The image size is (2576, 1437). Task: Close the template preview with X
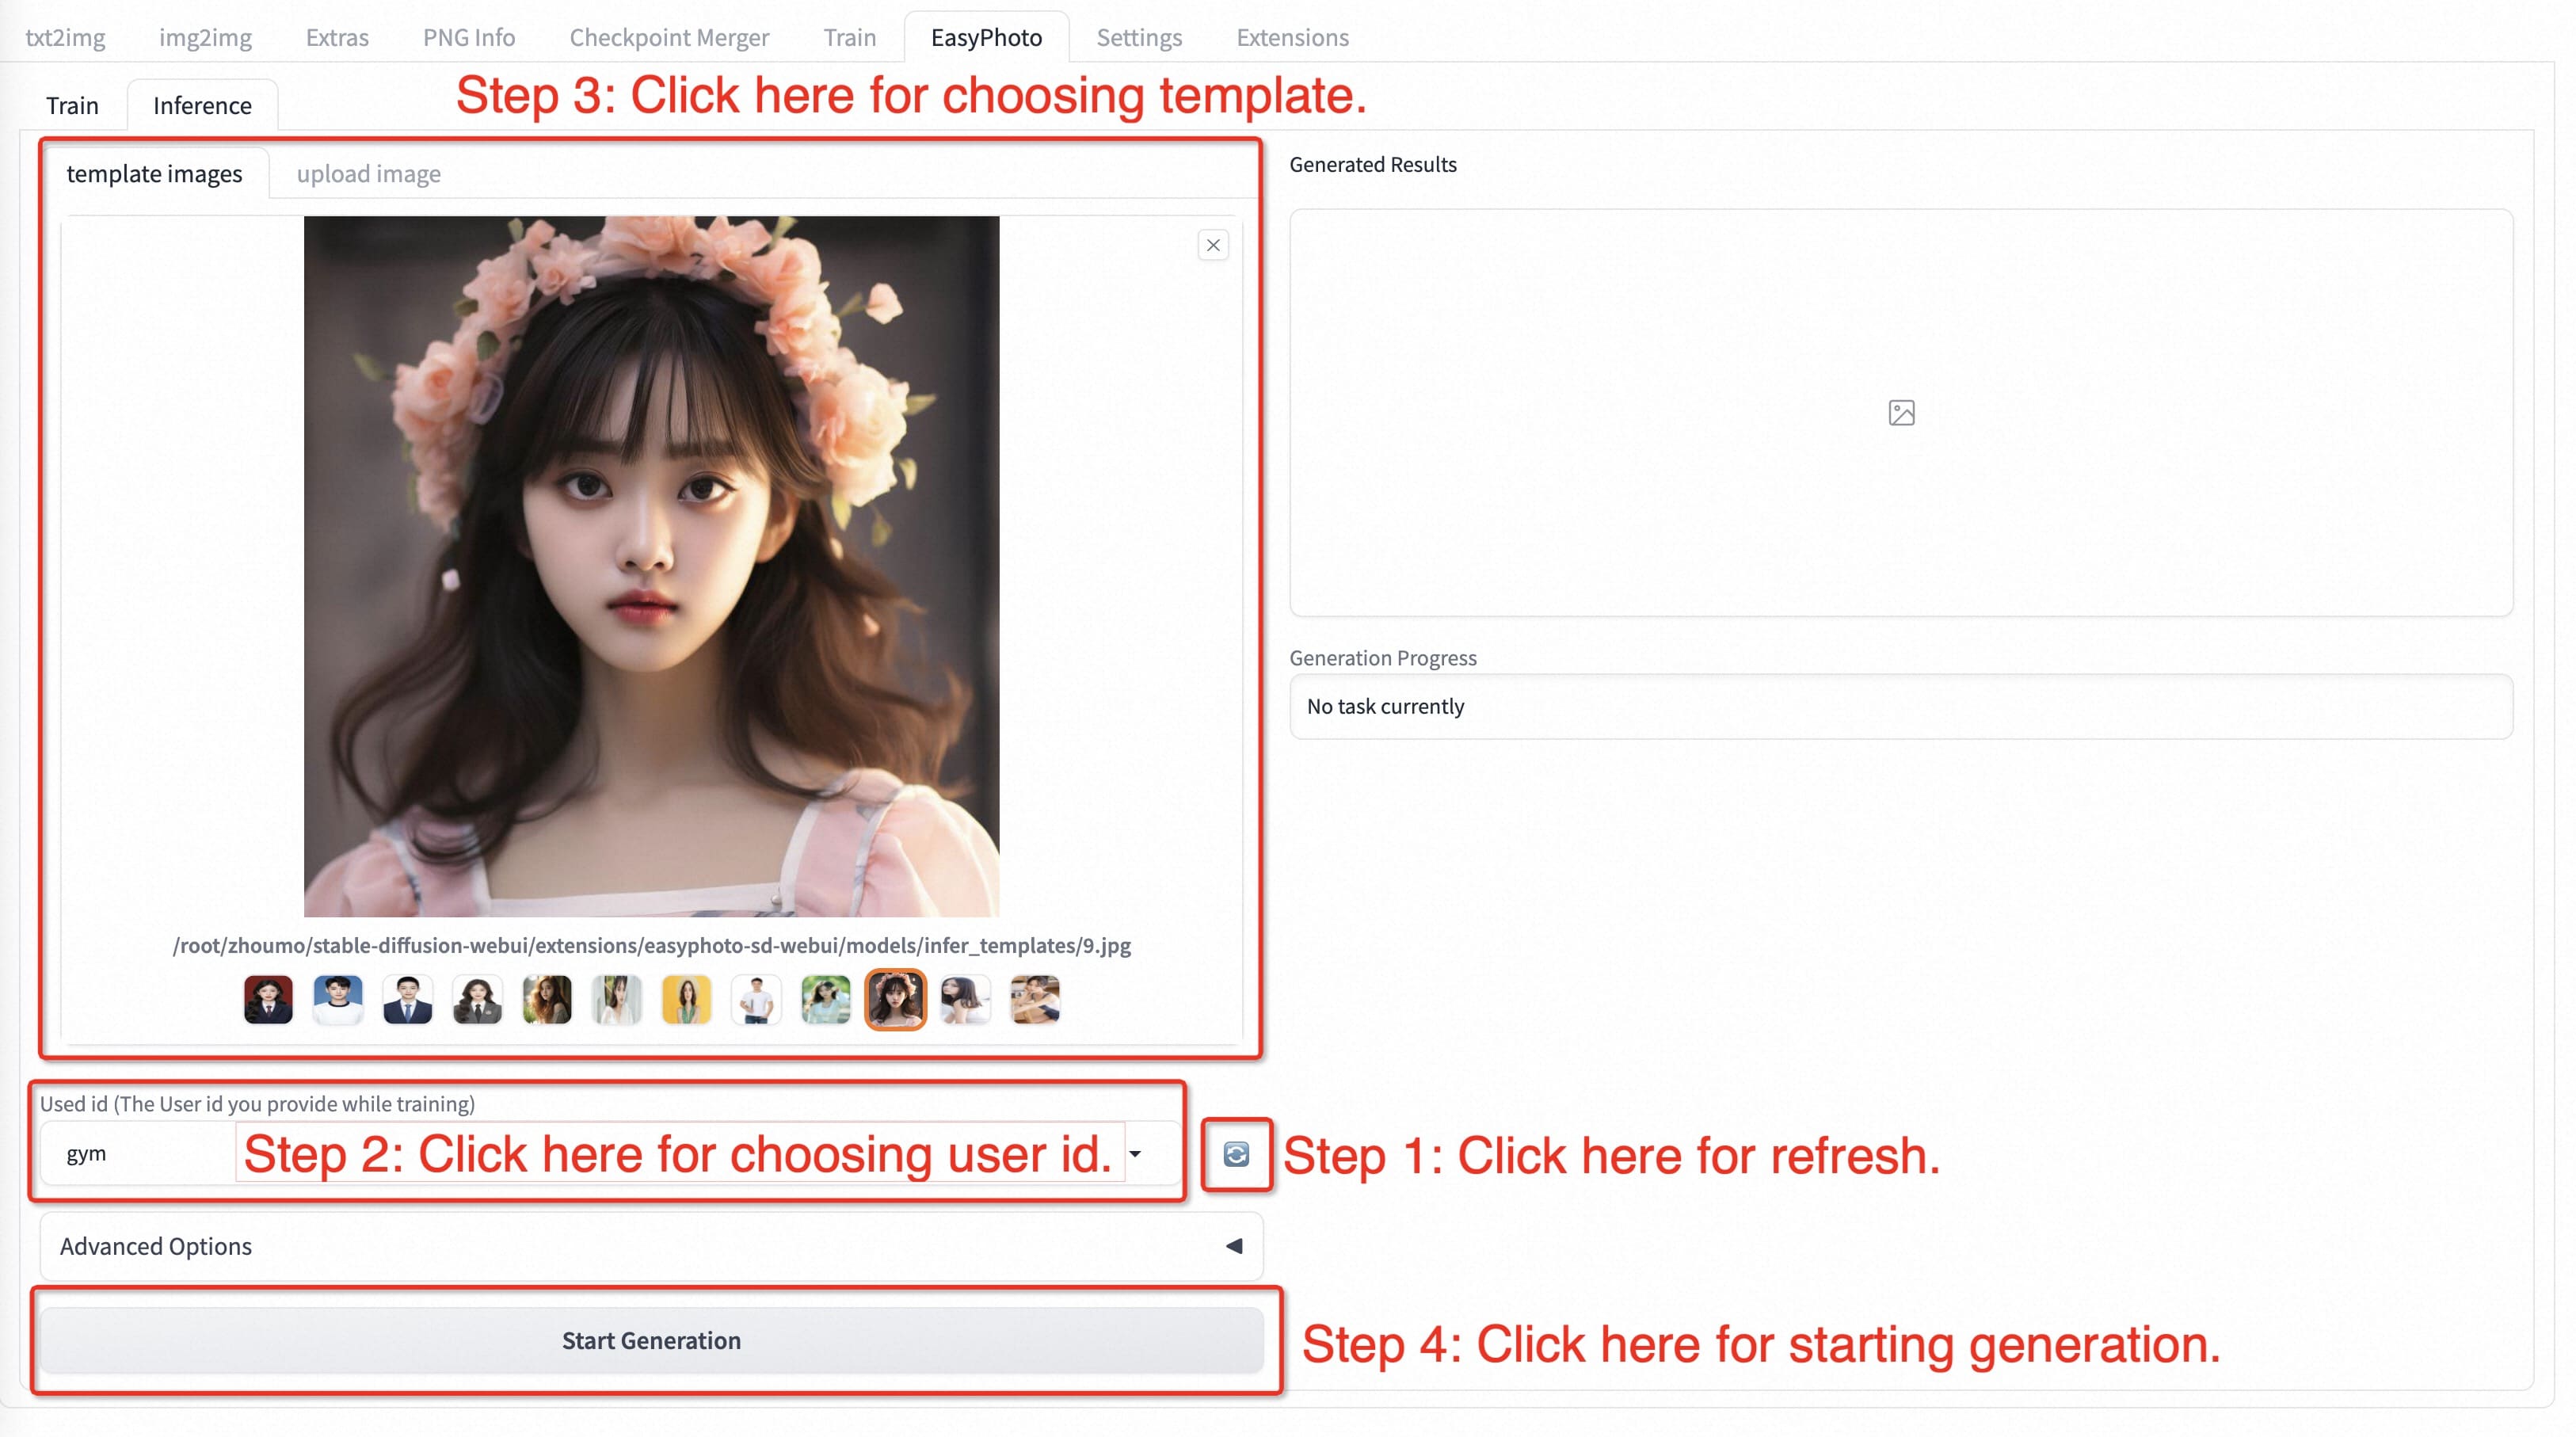click(1213, 245)
